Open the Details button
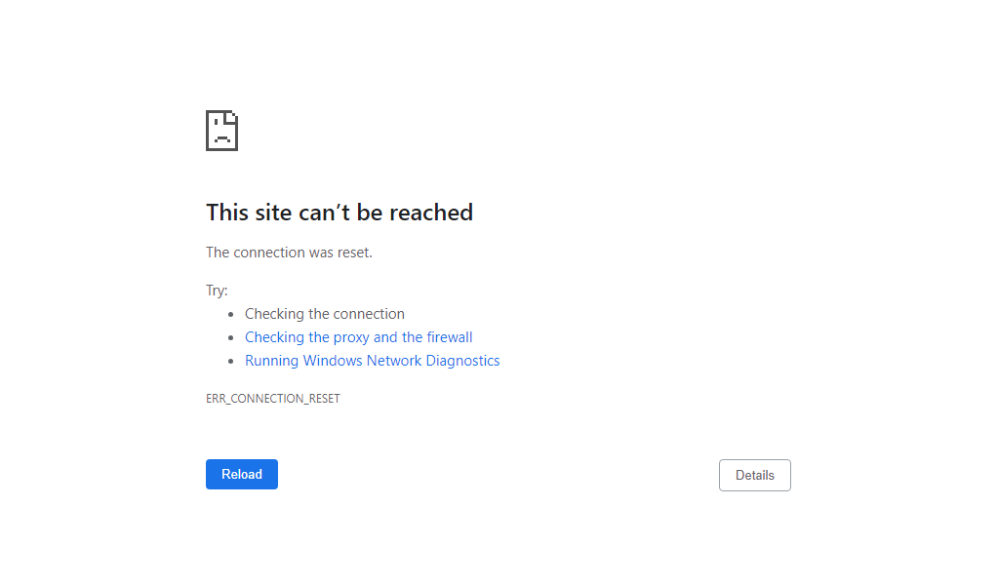The image size is (998, 584). coord(755,475)
